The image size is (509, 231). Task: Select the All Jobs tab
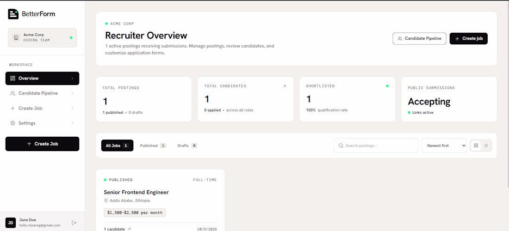[x=117, y=146]
